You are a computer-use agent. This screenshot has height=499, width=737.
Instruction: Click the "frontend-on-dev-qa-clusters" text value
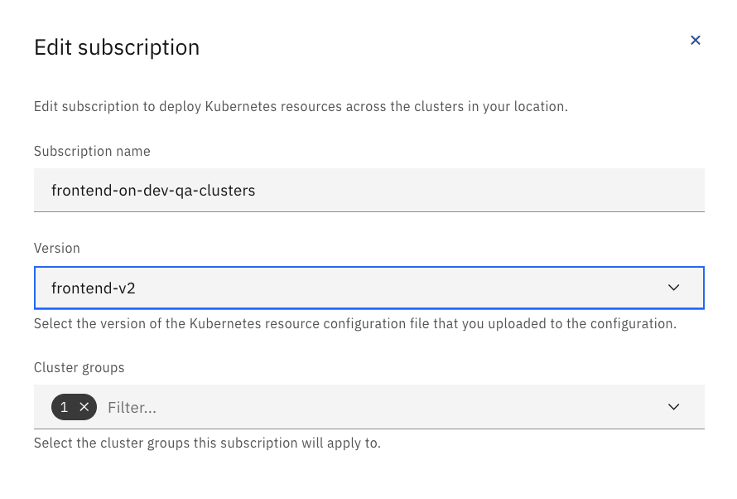pos(153,191)
